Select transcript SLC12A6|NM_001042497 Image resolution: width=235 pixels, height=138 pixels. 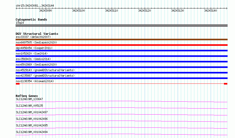pos(32,112)
